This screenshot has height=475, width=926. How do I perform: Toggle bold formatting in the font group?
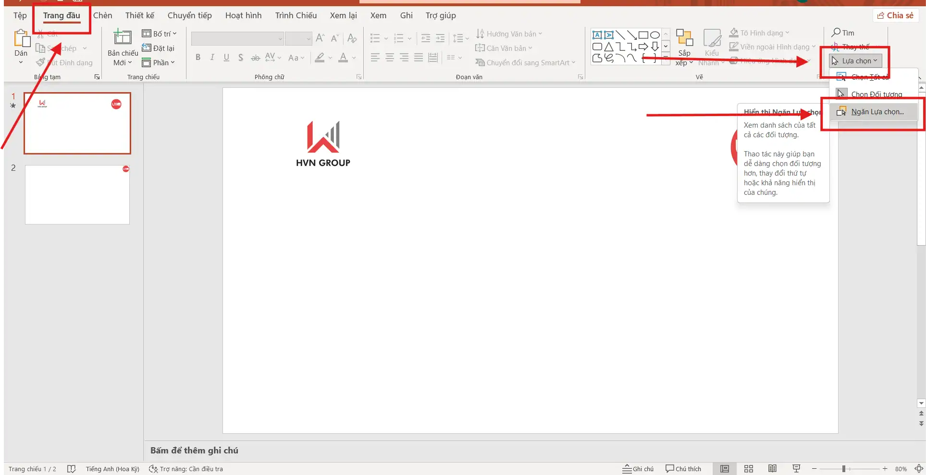pyautogui.click(x=198, y=58)
